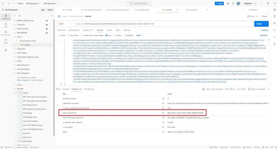Go back with the left arrow
The image size is (278, 149).
9,3
